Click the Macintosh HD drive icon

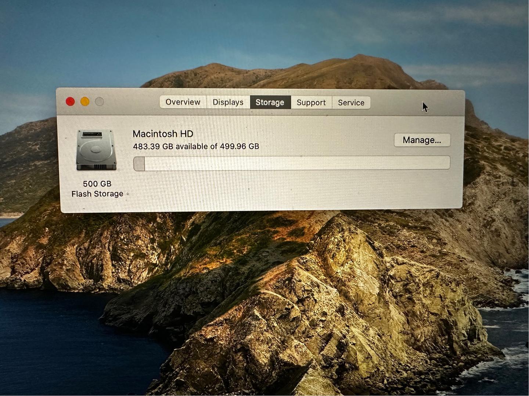coord(96,150)
